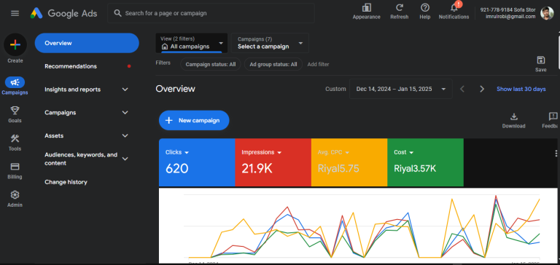Click the Create plus button

point(15,45)
